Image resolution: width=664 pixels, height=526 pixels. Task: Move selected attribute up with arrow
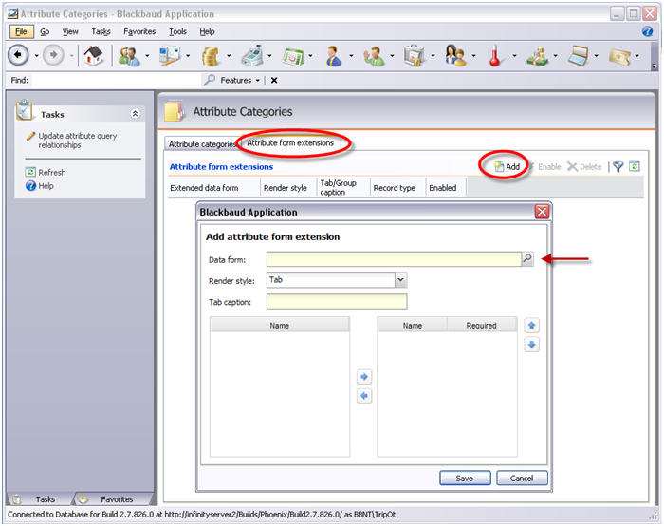[x=531, y=326]
